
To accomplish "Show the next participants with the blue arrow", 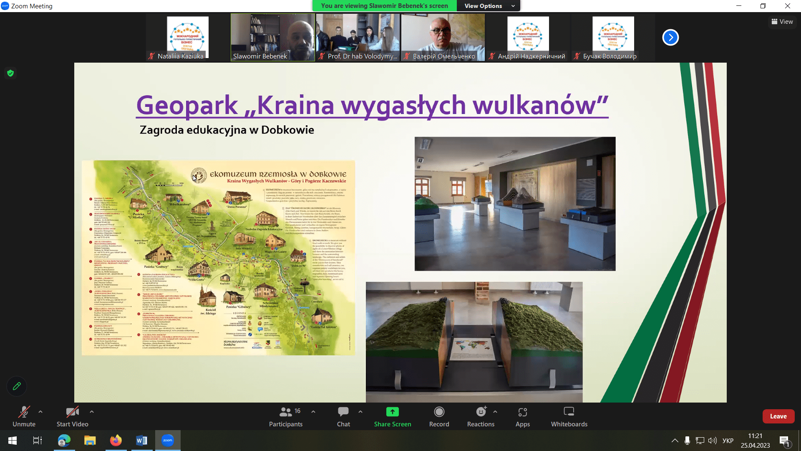I will click(670, 38).
